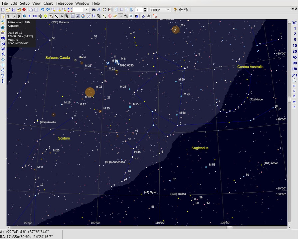The height and width of the screenshot is (239, 298).
Task: Toggle the object labels button marked α
Action: [121, 16]
